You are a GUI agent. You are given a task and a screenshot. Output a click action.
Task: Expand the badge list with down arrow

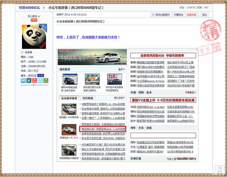click(x=34, y=85)
